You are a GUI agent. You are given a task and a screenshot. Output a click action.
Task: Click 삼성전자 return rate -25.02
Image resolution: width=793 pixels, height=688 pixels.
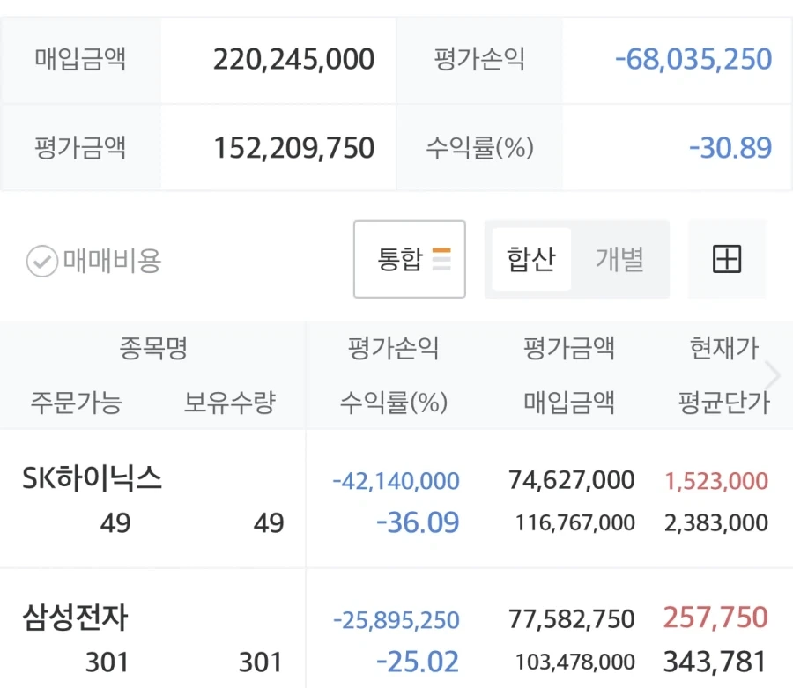point(418,662)
